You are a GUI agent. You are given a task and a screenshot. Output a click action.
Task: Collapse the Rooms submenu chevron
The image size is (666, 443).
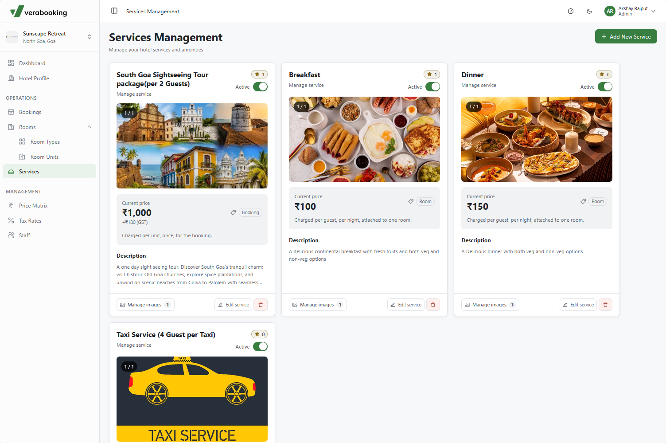pos(90,127)
